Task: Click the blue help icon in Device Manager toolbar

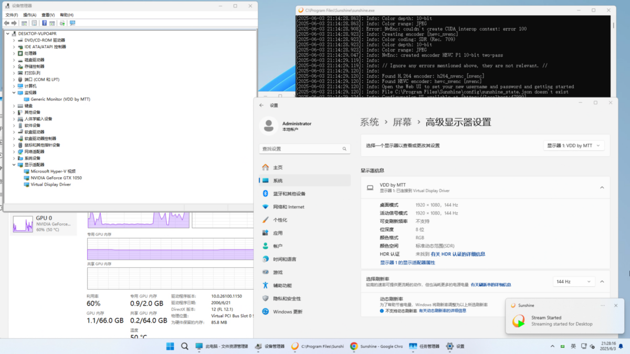Action: click(x=44, y=23)
